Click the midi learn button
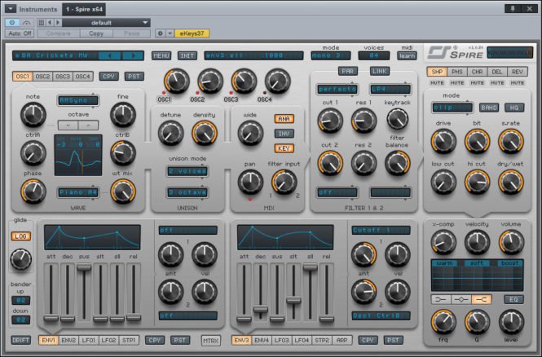The height and width of the screenshot is (357, 542). 407,55
